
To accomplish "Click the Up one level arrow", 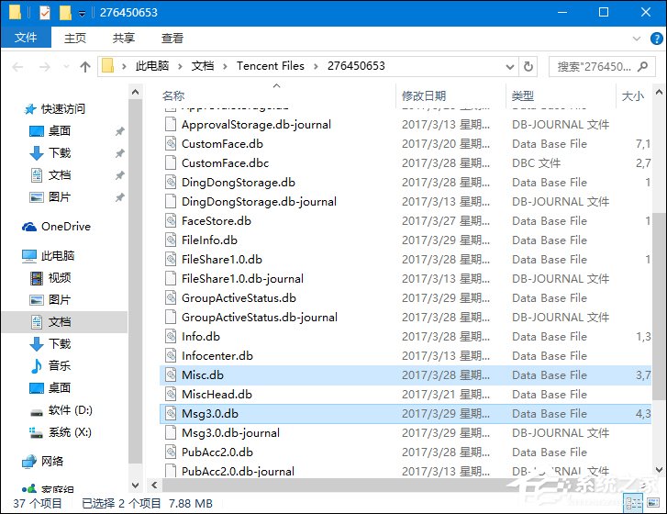I will (85, 66).
